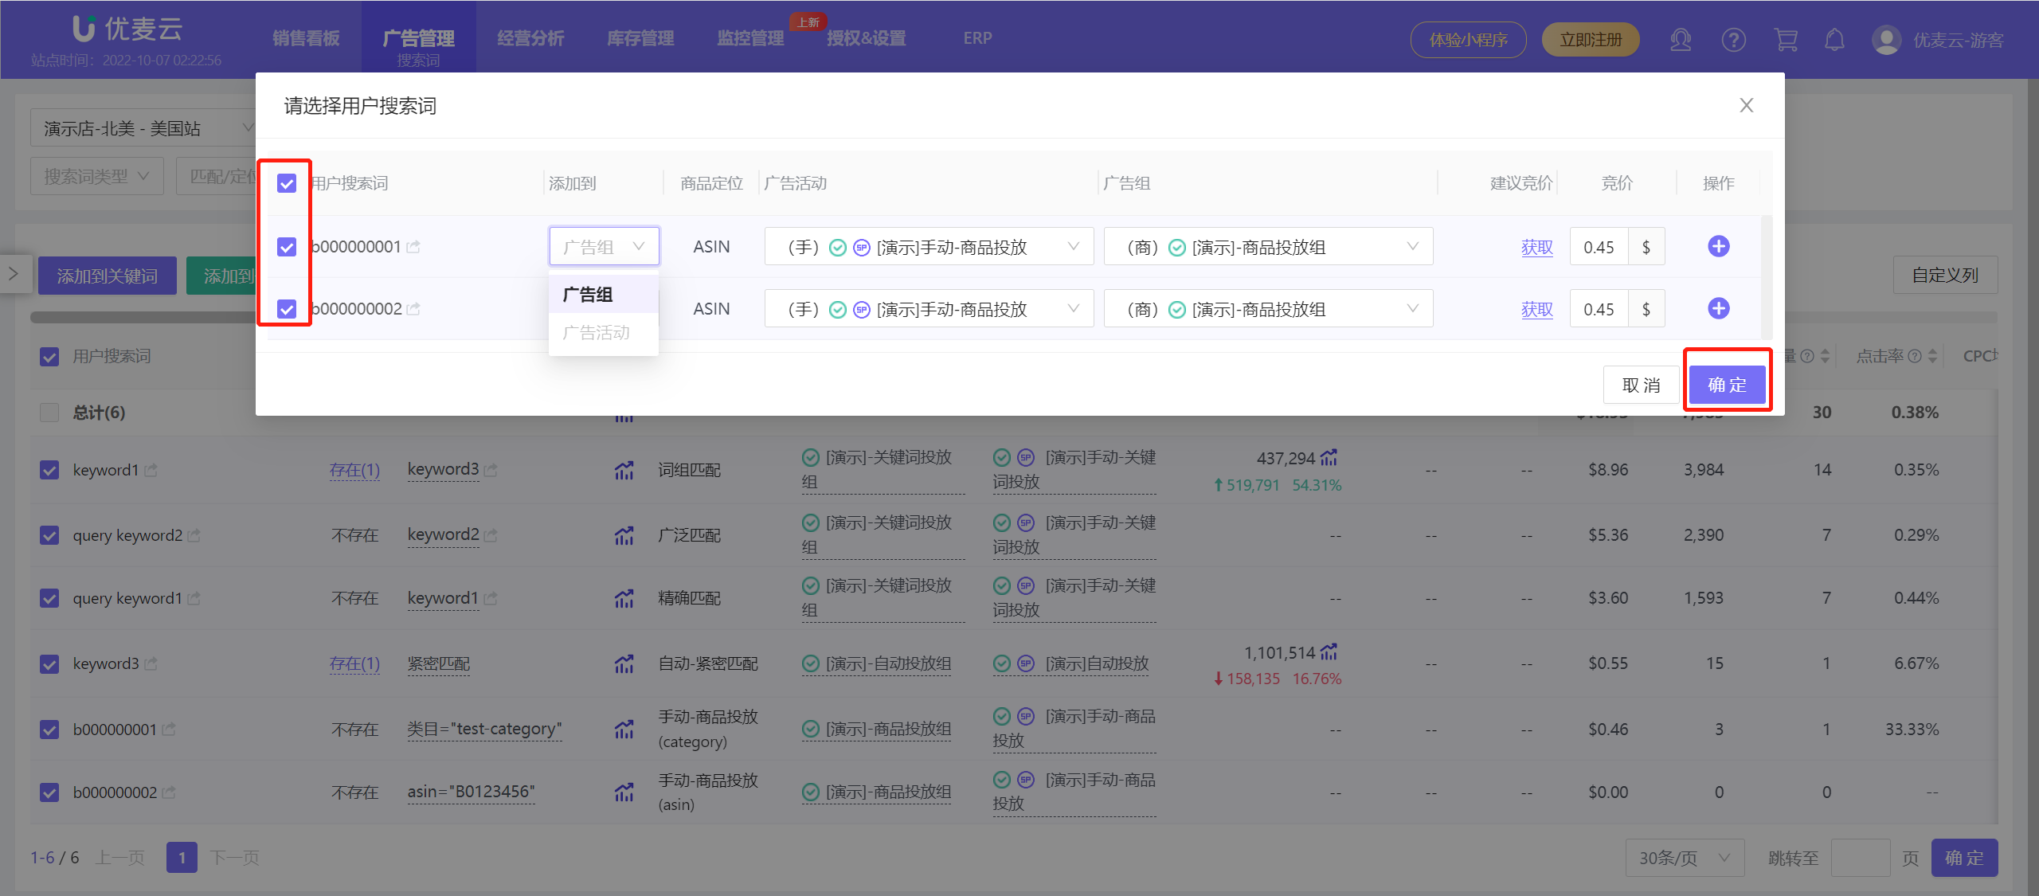
Task: Open trend chart icon for query keyword2 row
Action: click(x=624, y=535)
